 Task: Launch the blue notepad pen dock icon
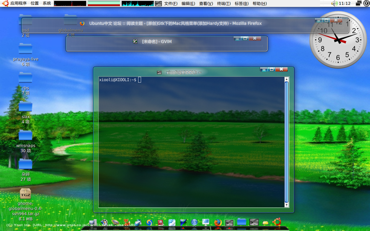pos(172,222)
